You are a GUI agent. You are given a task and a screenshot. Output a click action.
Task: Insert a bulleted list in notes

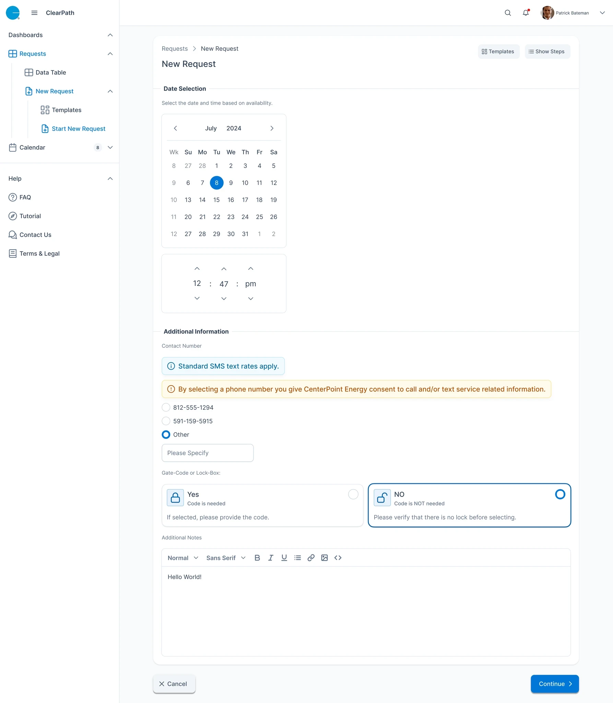[297, 558]
